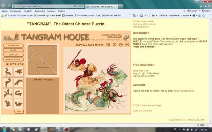Open DriveMe bookmark
Viewport: 212px width, 132px height.
click(x=67, y=16)
